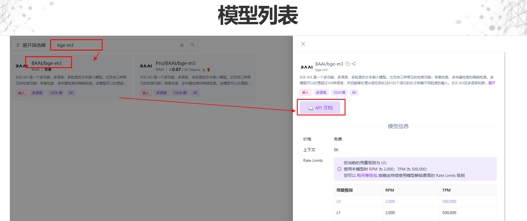Click the 8K tag on the free bge-m3 card
The height and width of the screenshot is (221, 527).
click(71, 93)
